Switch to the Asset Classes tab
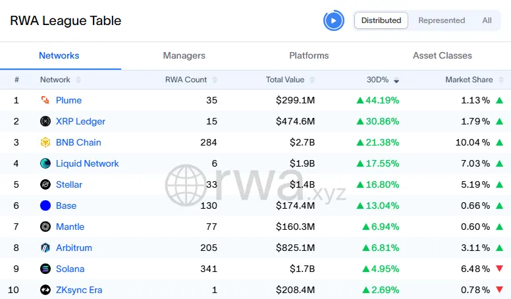This screenshot has width=511, height=299. point(442,55)
